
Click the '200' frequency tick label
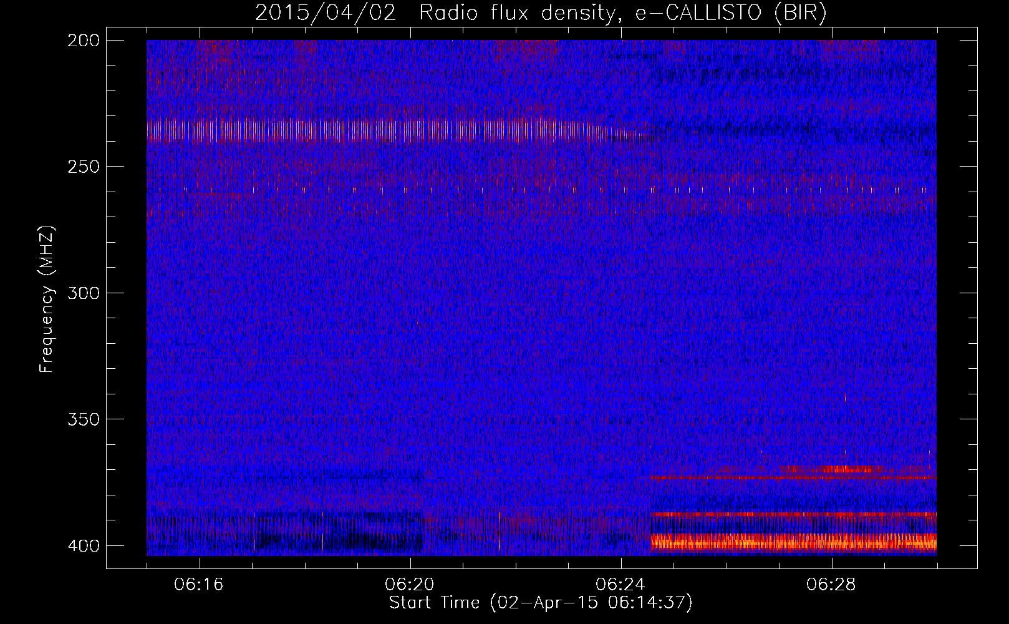83,41
